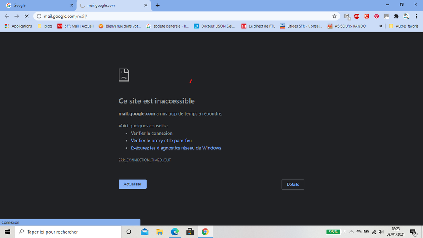Click the Adblock Plus extension icon
This screenshot has width=423, height=238.
(x=357, y=16)
